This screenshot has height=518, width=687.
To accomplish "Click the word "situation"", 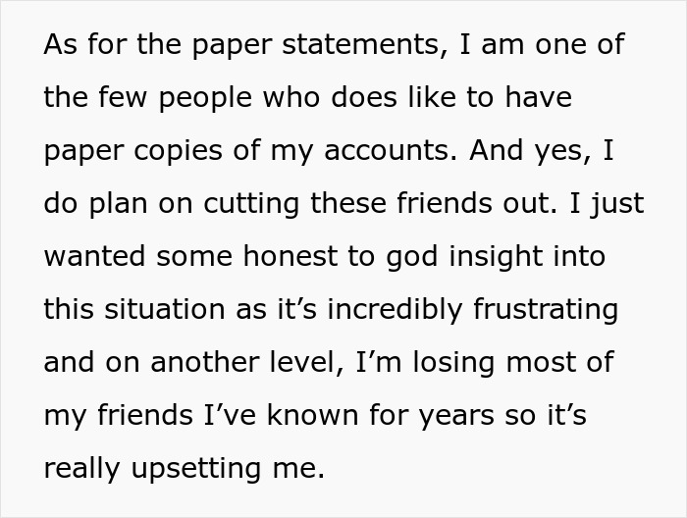I will [x=165, y=309].
